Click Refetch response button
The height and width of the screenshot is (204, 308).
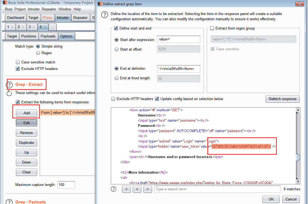click(283, 99)
